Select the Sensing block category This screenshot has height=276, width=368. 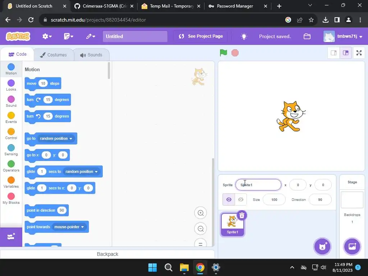tap(11, 150)
